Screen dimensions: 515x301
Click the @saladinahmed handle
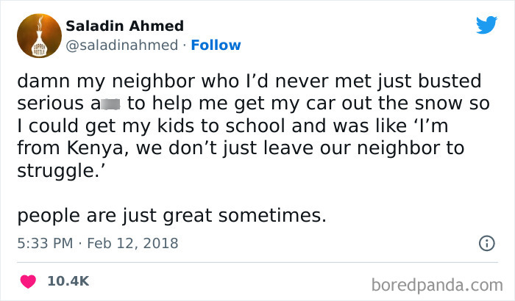click(122, 45)
